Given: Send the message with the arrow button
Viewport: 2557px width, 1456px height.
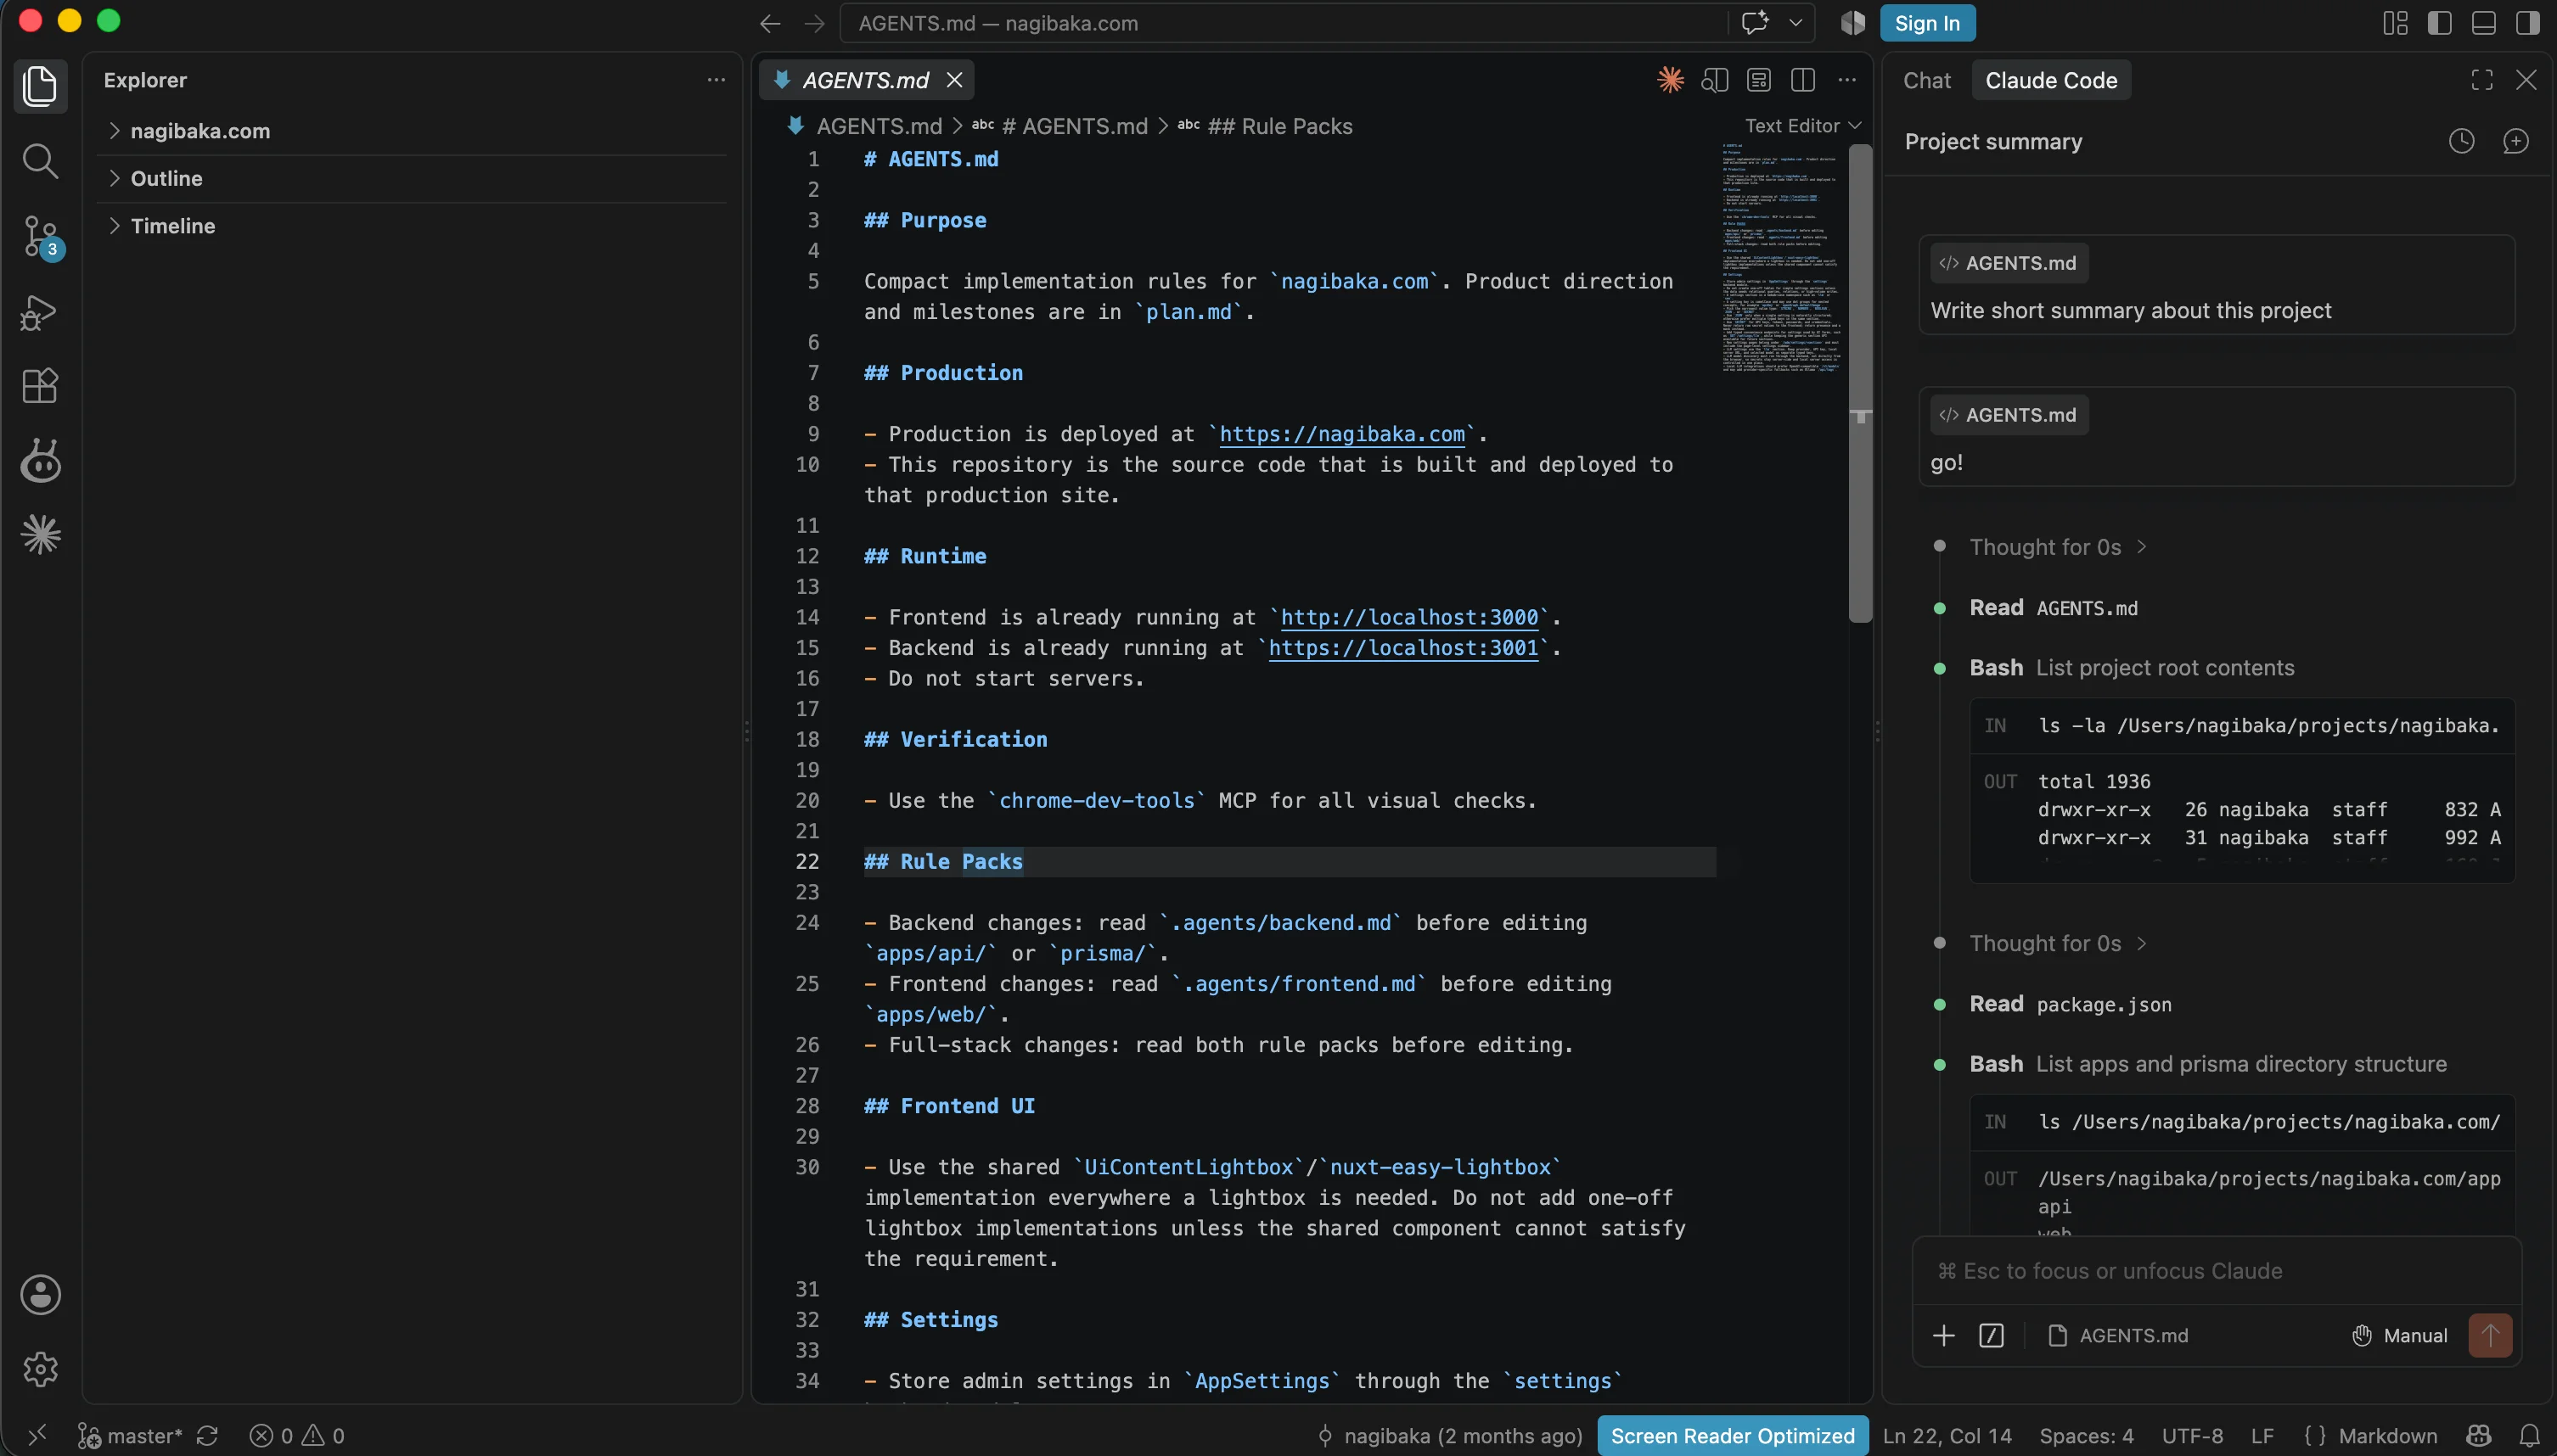Looking at the screenshot, I should click(2490, 1336).
